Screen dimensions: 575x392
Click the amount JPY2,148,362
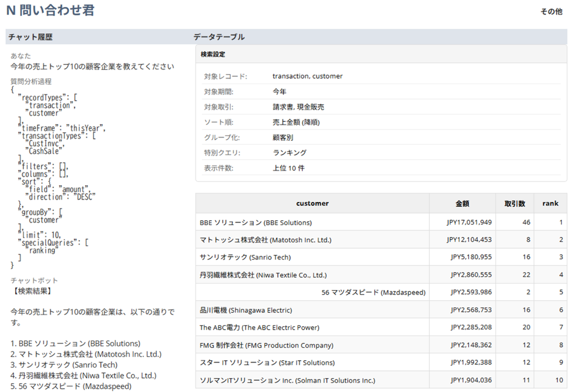click(471, 345)
